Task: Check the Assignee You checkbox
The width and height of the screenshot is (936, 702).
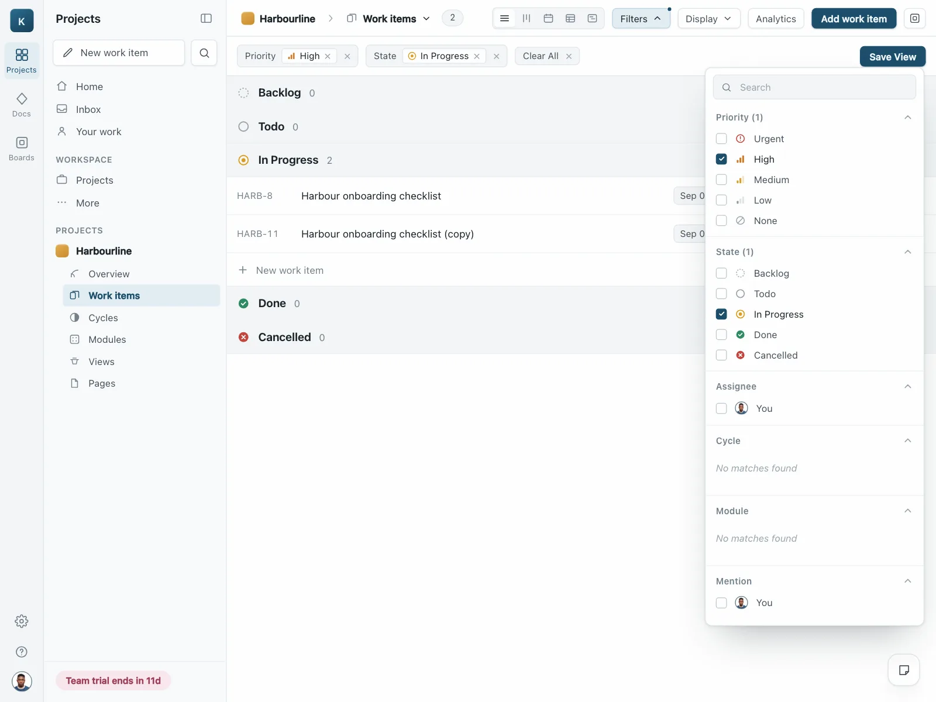Action: point(721,408)
